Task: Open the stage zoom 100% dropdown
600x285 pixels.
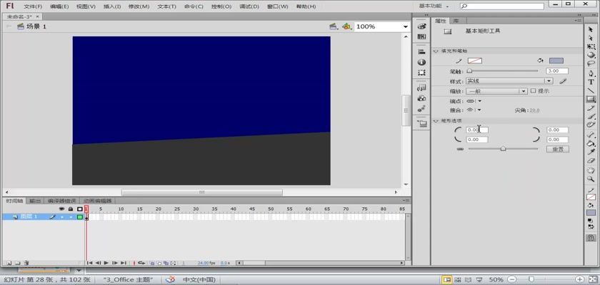Action: tap(405, 26)
